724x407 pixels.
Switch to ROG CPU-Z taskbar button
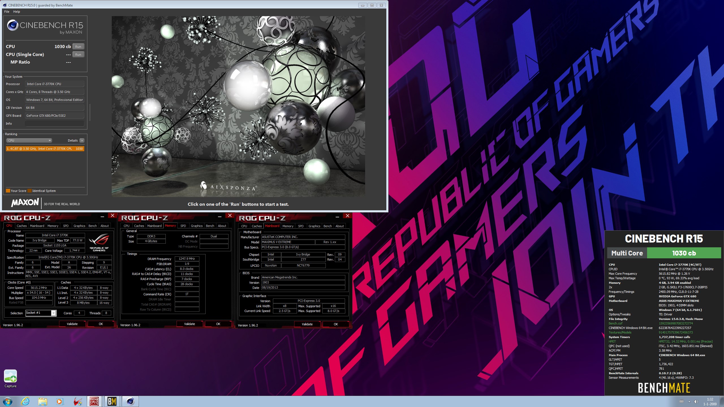click(x=94, y=401)
